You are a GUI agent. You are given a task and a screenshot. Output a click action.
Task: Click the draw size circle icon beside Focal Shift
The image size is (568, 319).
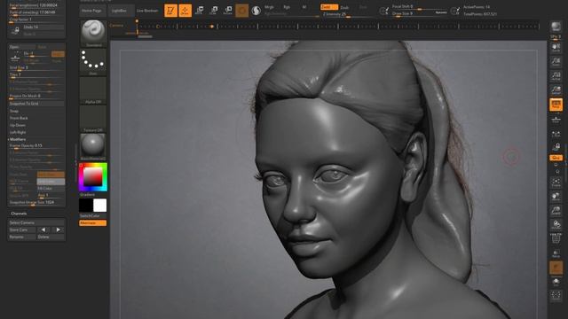[383, 12]
